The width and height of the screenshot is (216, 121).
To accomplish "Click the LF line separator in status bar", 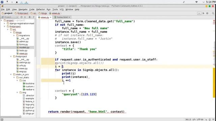I will point(194,120).
